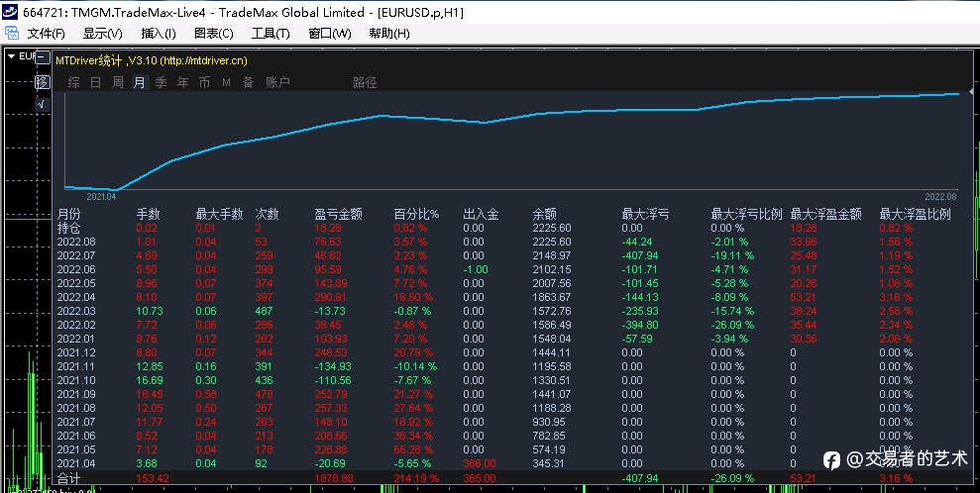Select the 季 quarterly statistics tab

click(162, 82)
